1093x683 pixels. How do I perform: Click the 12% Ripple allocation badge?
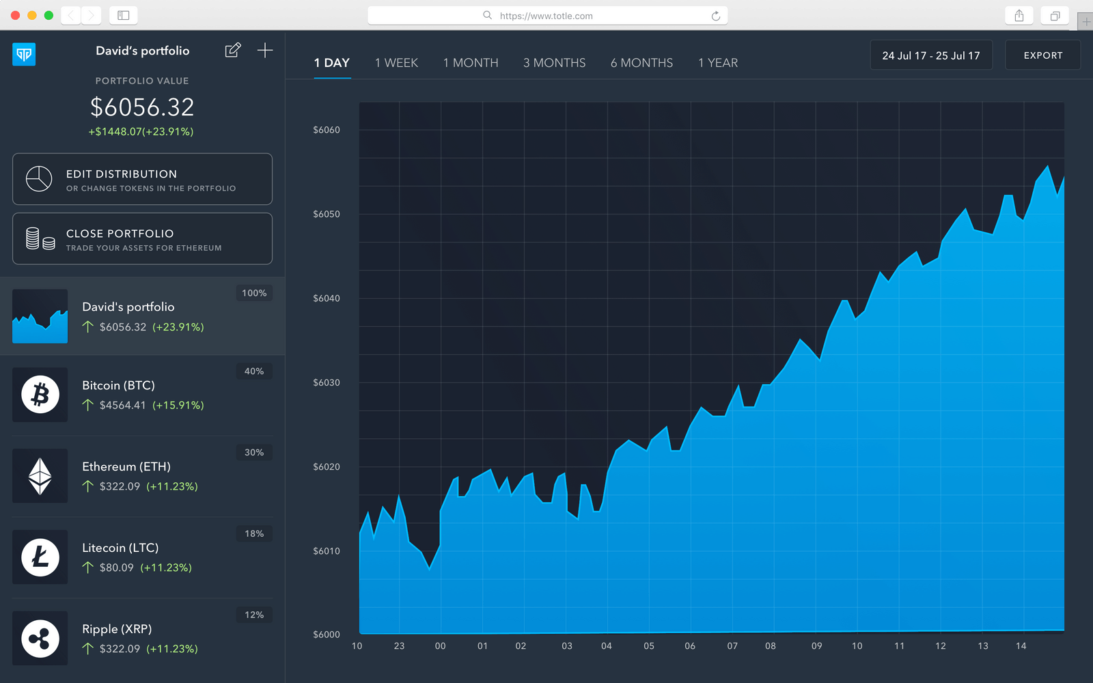[x=254, y=615]
